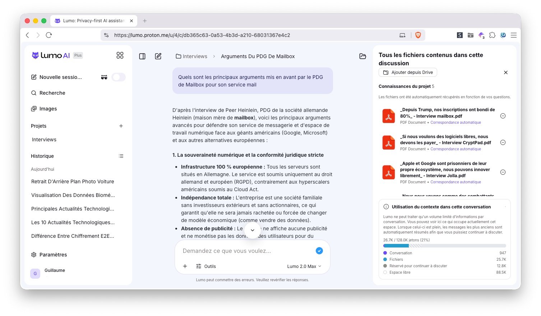Remove the Interview mailbox.pdf file from context
This screenshot has width=541, height=316.
pos(503,116)
